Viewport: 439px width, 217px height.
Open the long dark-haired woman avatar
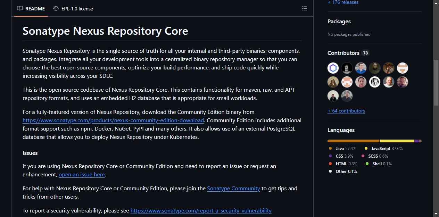(333, 82)
